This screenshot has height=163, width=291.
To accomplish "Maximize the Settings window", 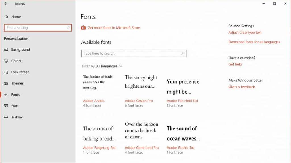I will 275,3.
